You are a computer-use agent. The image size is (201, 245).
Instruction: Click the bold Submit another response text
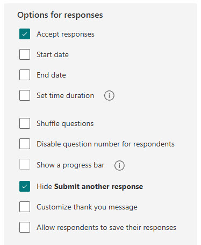tap(99, 187)
